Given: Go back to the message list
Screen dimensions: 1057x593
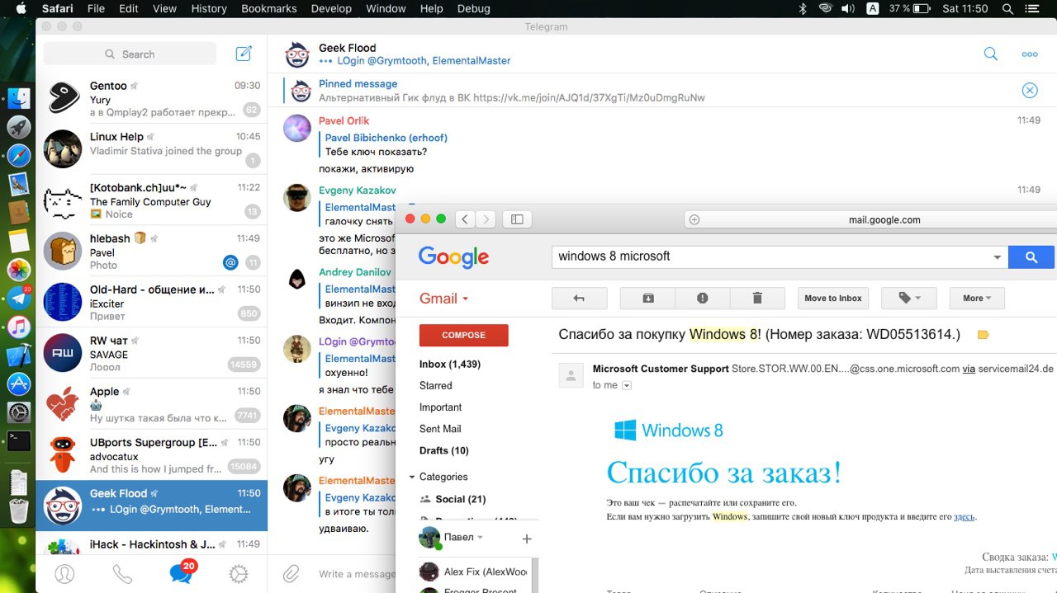Looking at the screenshot, I should [x=579, y=299].
